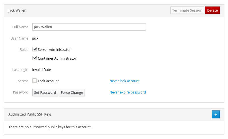The width and height of the screenshot is (228, 139).
Task: Focus the Full Name text field
Action: point(89,27)
